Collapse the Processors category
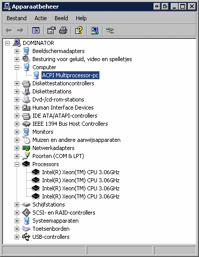This screenshot has width=199, height=257. pyautogui.click(x=17, y=164)
